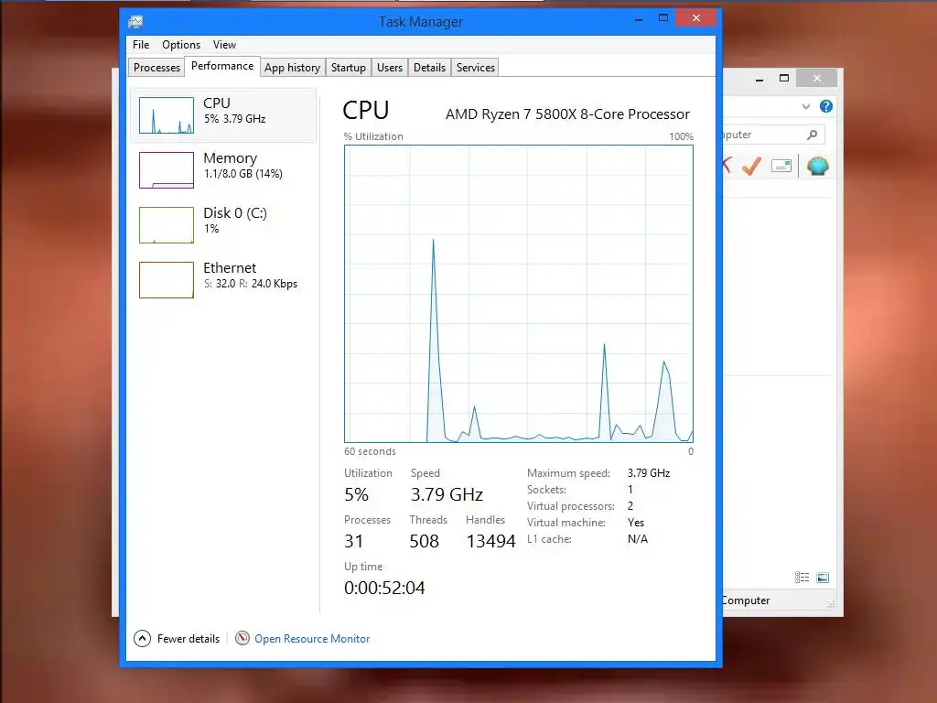
Task: Go to the Users tab
Action: coord(390,68)
